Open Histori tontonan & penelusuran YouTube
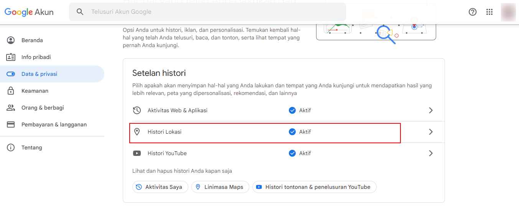The image size is (519, 208). [314, 187]
